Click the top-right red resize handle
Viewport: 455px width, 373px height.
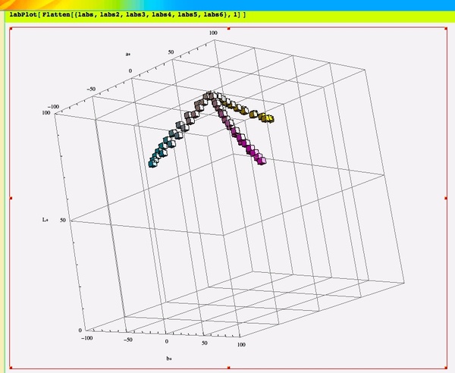click(x=443, y=29)
